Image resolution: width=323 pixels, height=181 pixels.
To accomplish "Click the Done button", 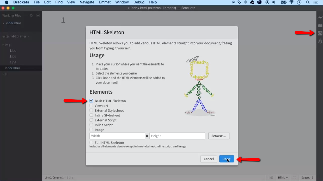I will tap(226, 159).
